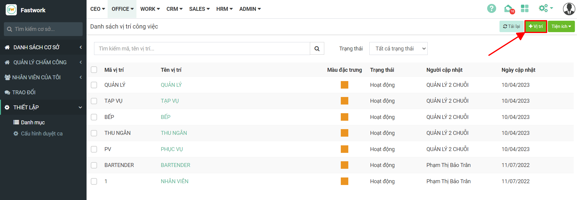
Task: Click the user profile avatar
Action: [x=569, y=9]
